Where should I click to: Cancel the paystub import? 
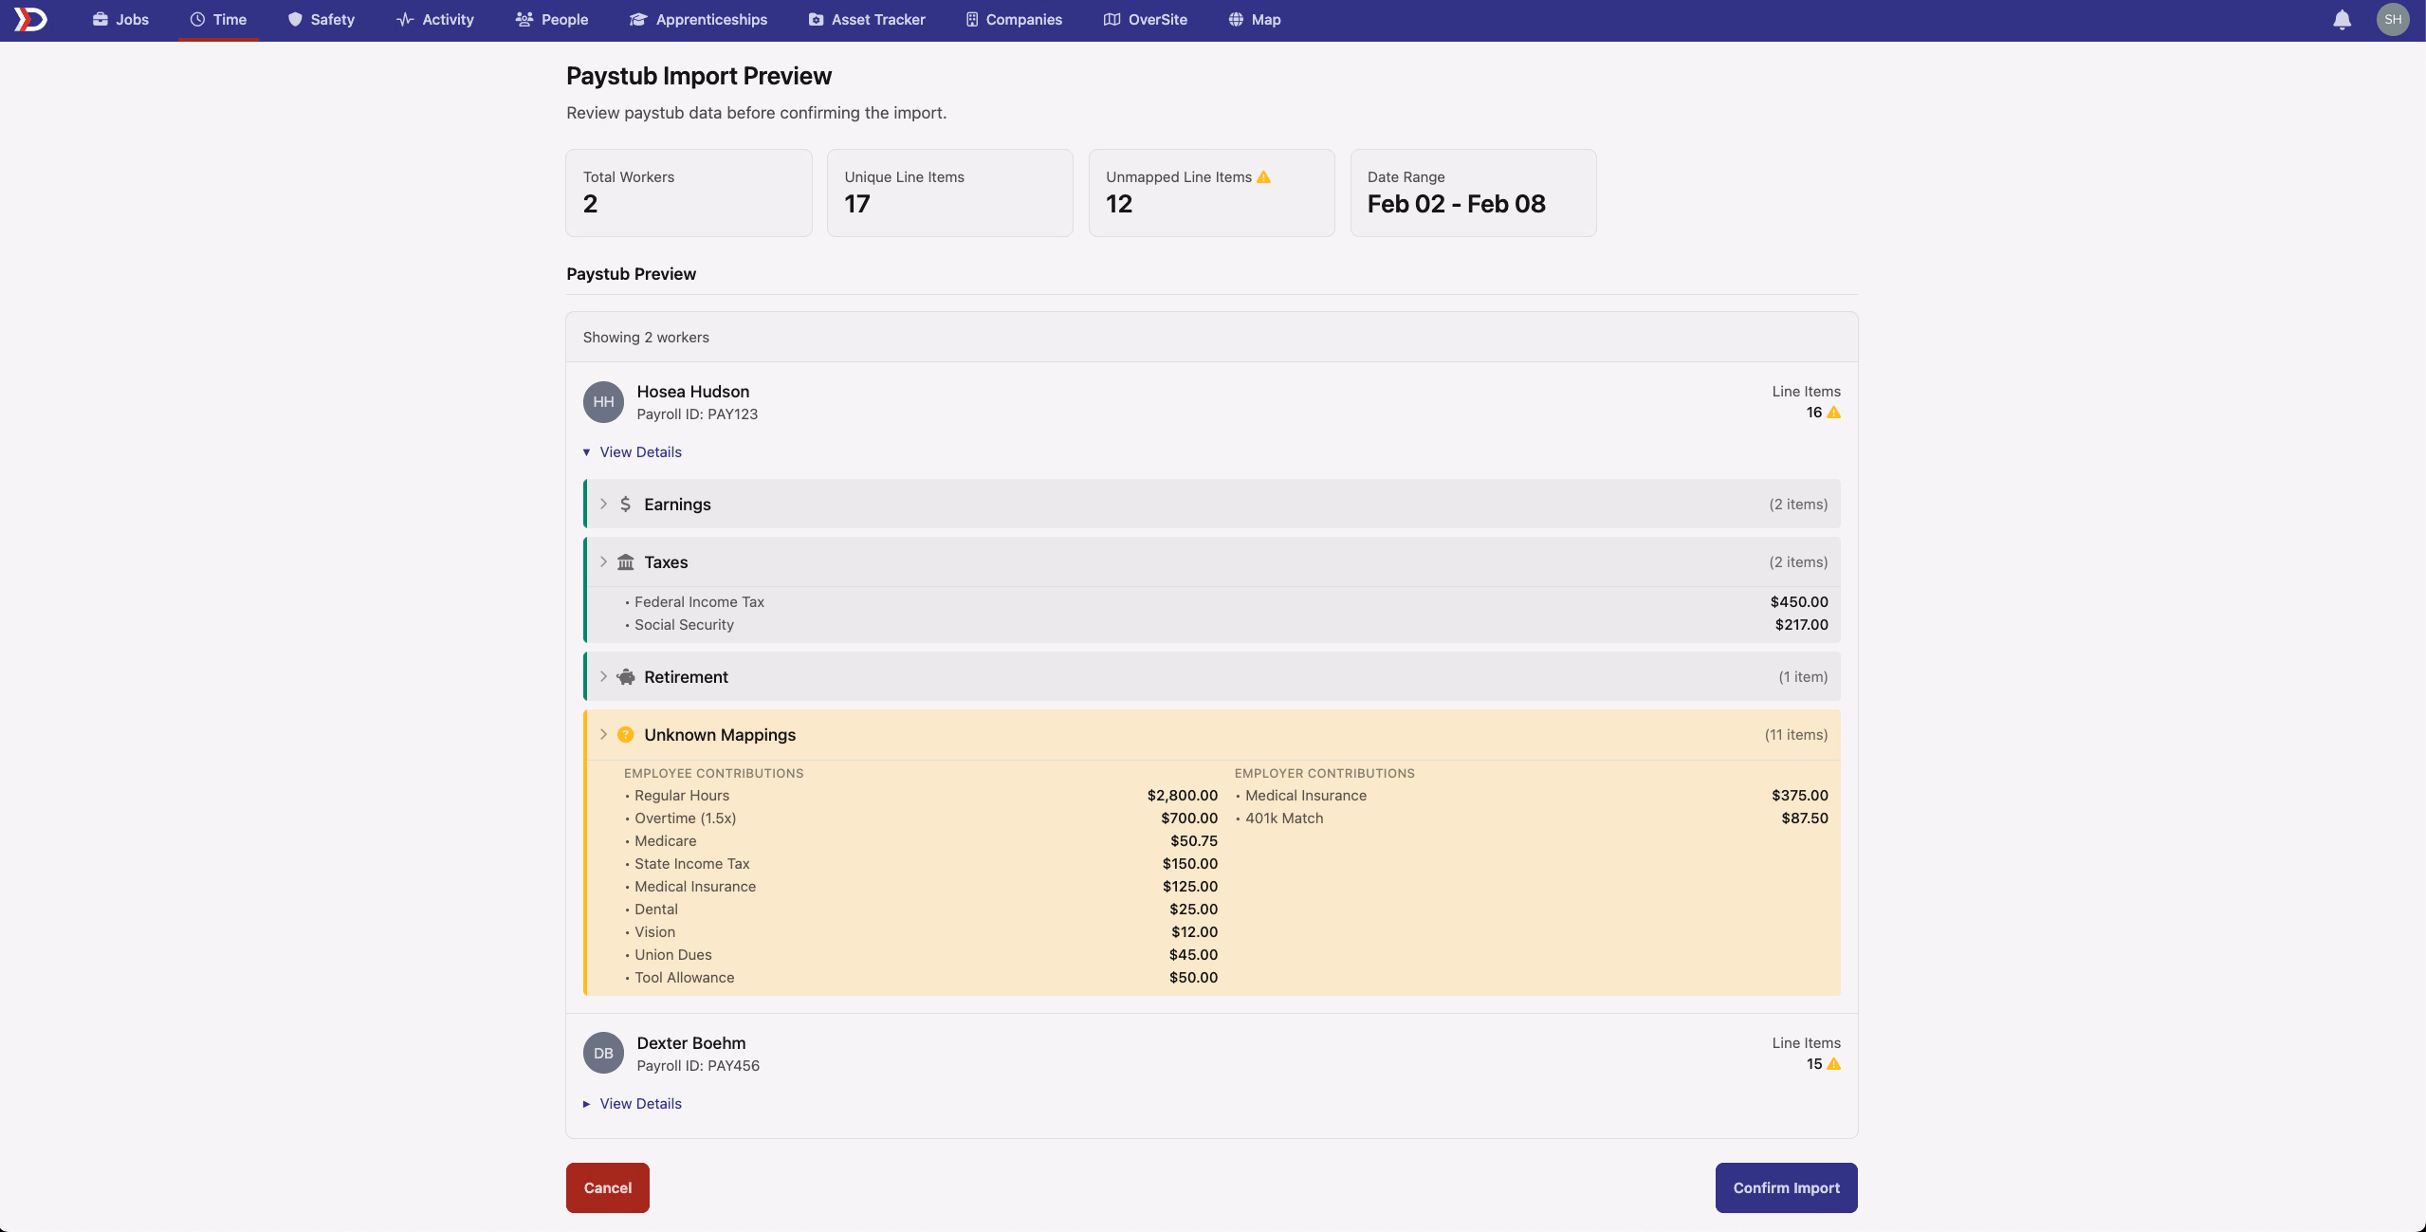(x=608, y=1188)
